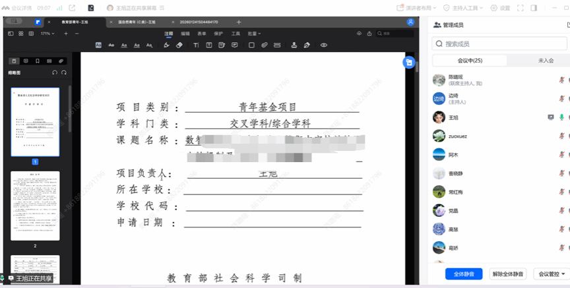
Task: Switch to the 未入会 tab
Action: (x=545, y=61)
